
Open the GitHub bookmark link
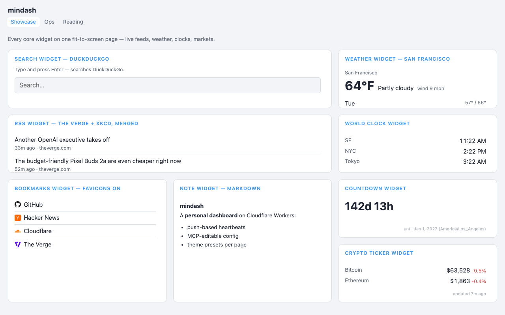pos(33,205)
